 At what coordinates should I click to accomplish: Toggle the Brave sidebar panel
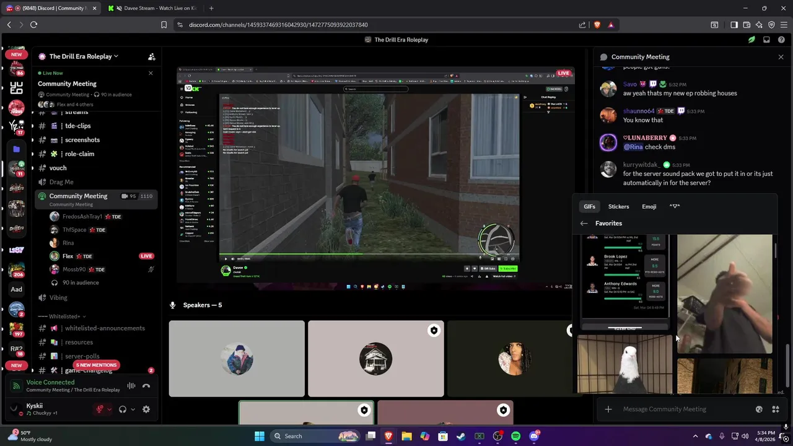734,25
